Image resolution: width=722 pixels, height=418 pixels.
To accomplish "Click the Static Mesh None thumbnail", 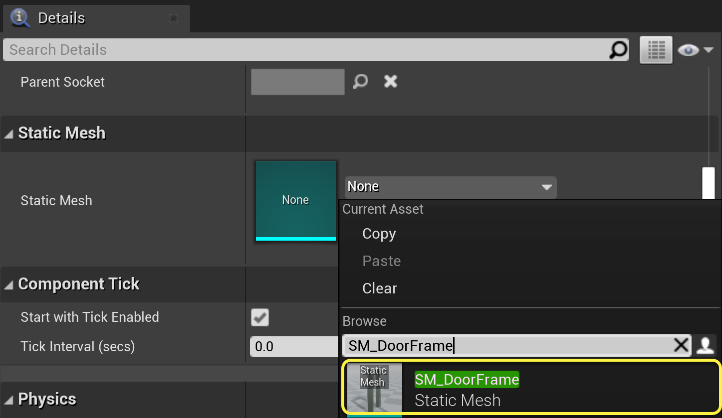I will click(x=295, y=200).
